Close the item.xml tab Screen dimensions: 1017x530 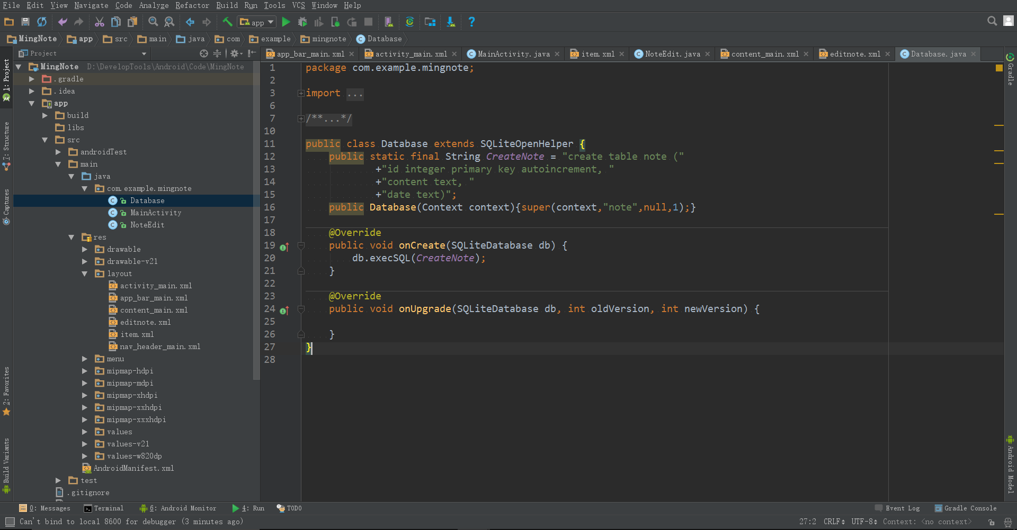(622, 54)
